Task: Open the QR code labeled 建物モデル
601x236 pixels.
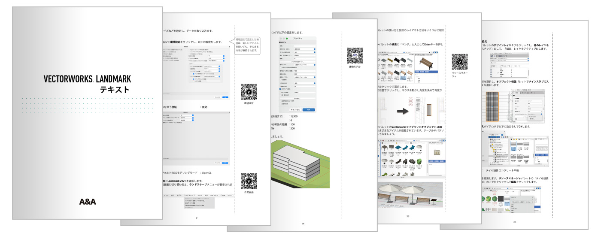Action: click(355, 55)
